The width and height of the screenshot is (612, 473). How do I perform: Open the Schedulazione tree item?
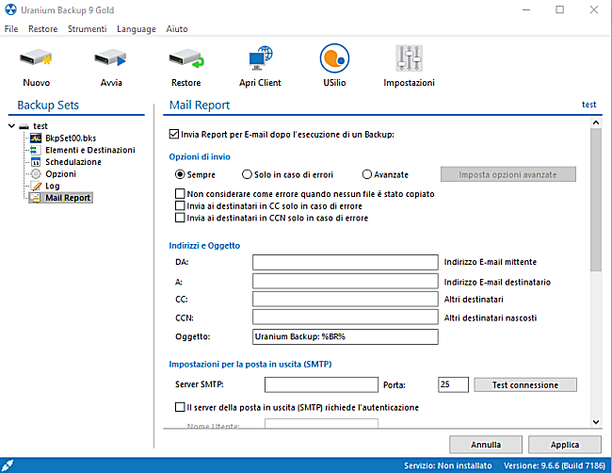tap(73, 162)
